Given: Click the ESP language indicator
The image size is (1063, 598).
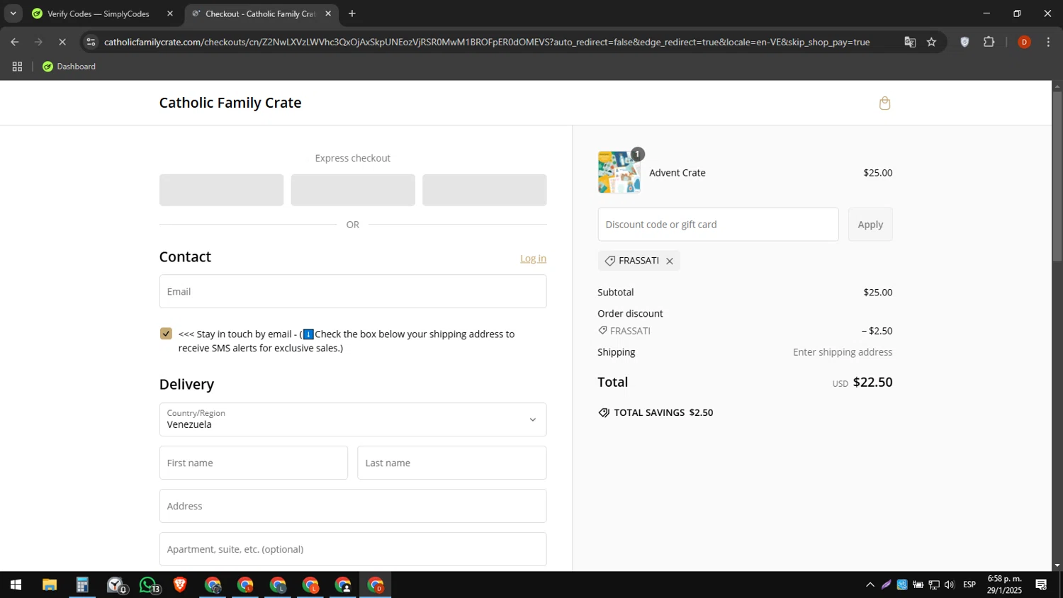Looking at the screenshot, I should pyautogui.click(x=969, y=585).
